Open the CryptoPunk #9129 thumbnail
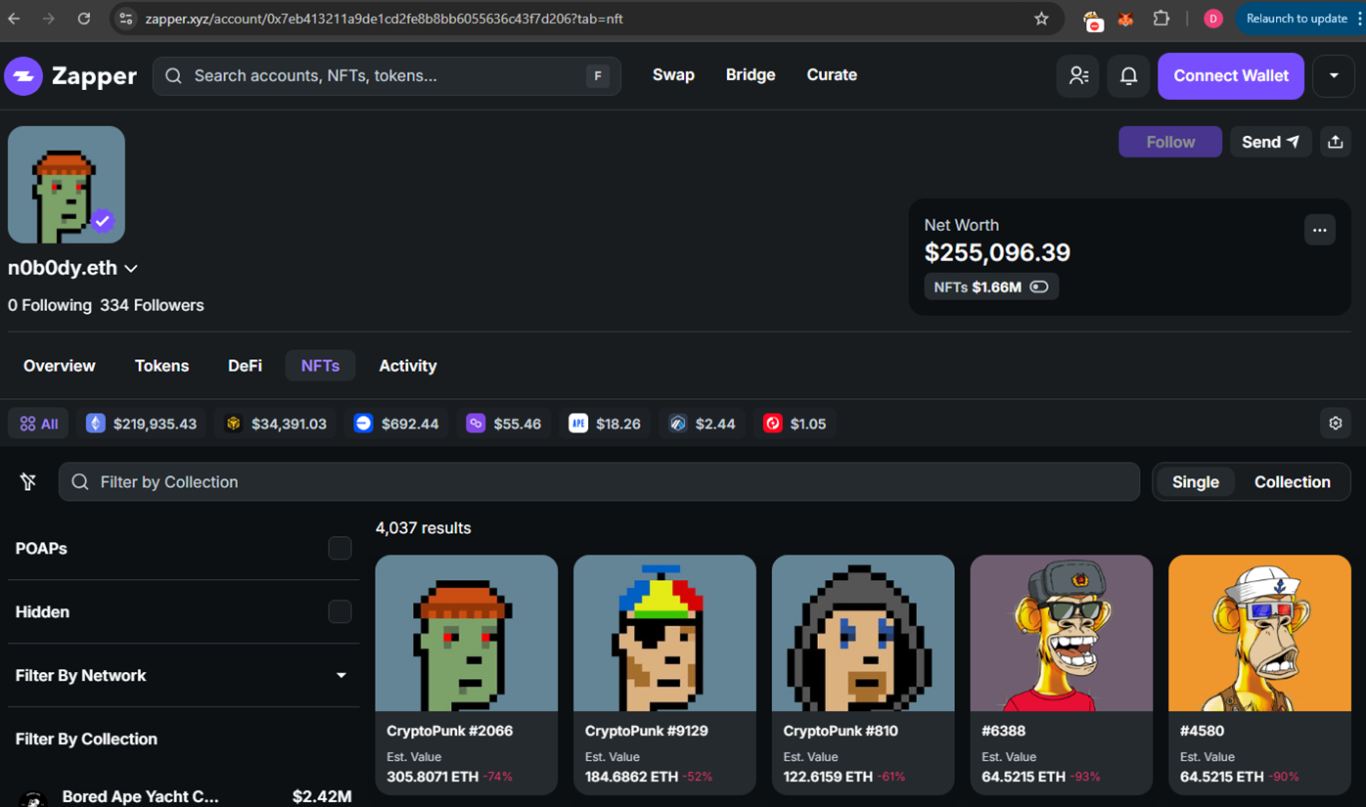 coord(664,633)
